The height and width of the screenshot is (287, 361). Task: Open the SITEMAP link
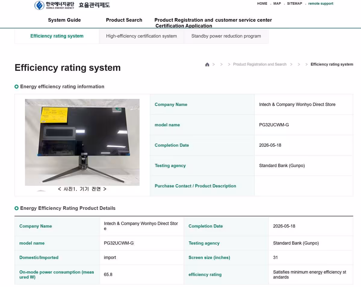click(x=295, y=4)
